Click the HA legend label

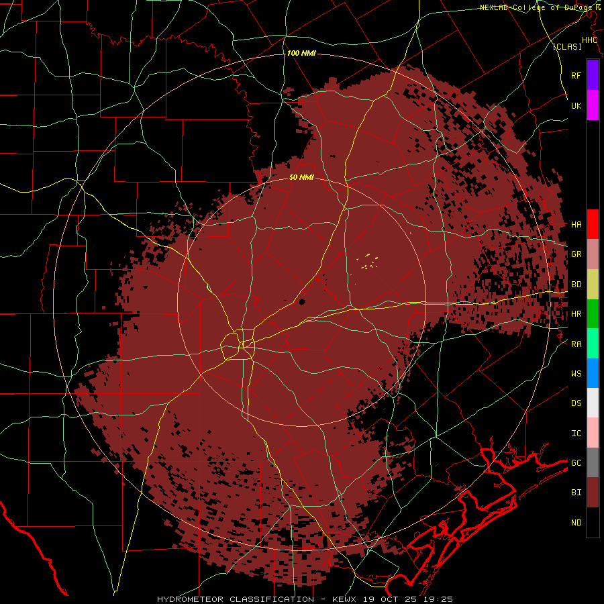576,225
